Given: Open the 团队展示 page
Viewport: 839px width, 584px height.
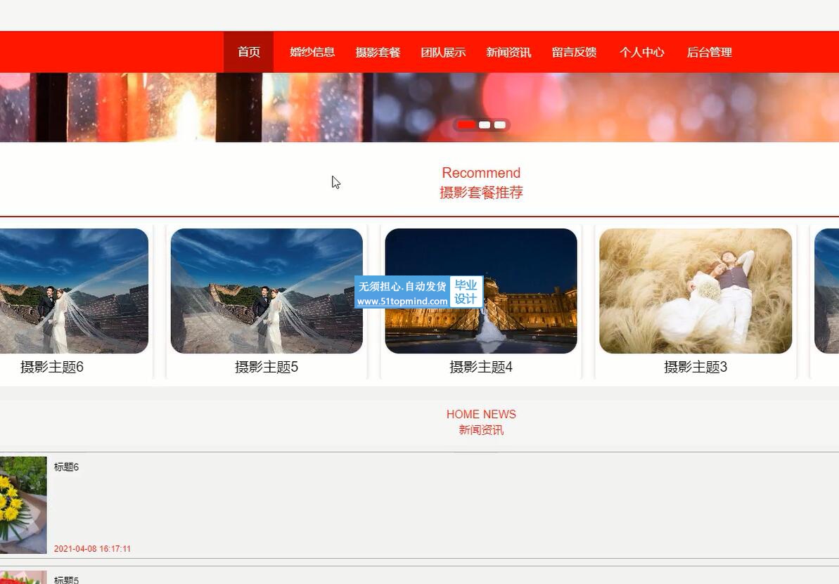Looking at the screenshot, I should (x=443, y=52).
